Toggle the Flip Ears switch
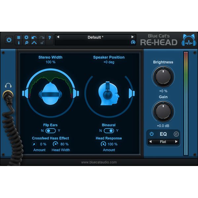The image size is (198, 198). pos(50,131)
